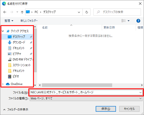Click 保存(S) to save the page
144x115 pixels.
(x=106, y=109)
